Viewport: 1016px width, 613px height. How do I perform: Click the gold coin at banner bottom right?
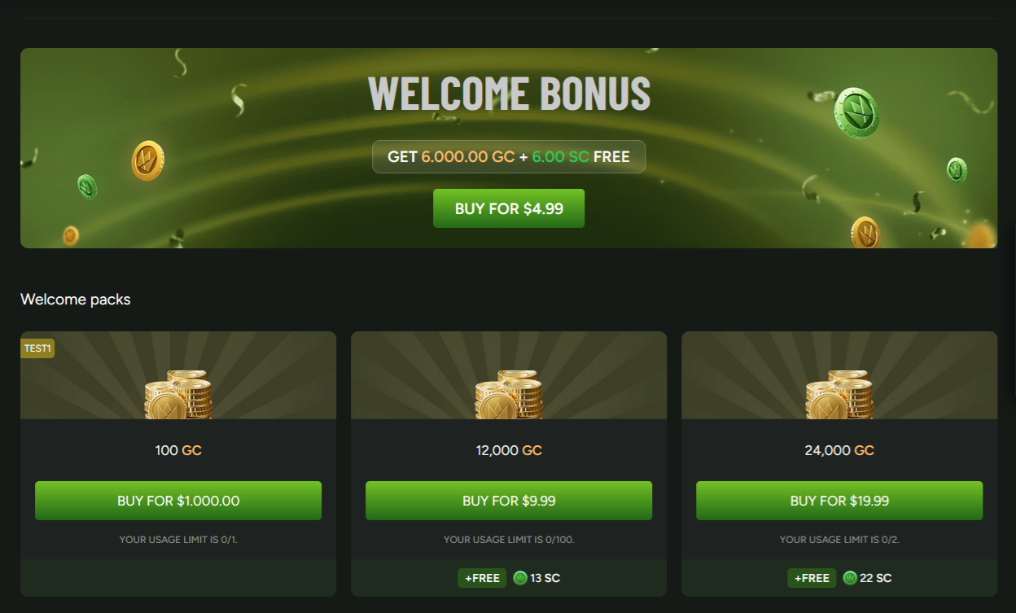click(865, 233)
